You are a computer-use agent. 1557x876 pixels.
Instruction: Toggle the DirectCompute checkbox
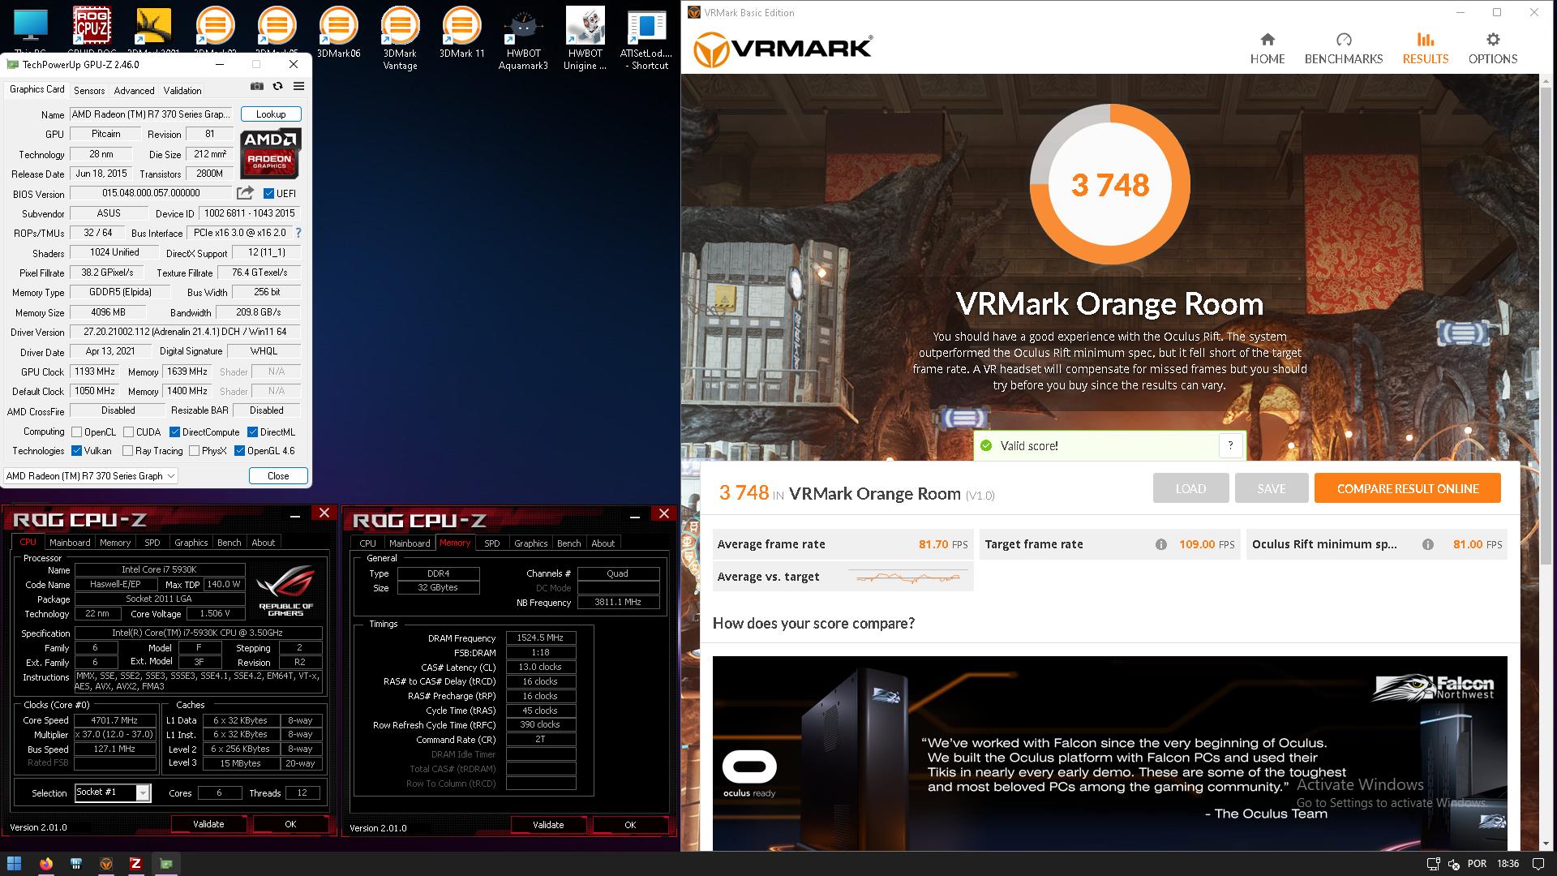click(174, 432)
